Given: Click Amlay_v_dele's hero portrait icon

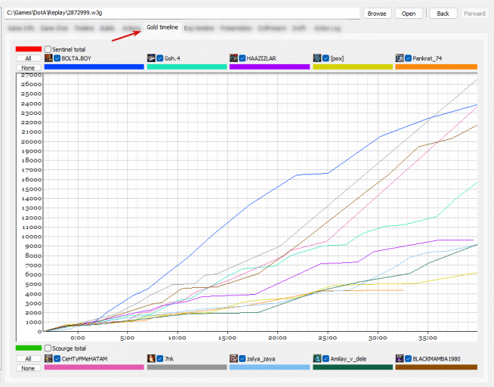Looking at the screenshot, I should click(x=317, y=358).
